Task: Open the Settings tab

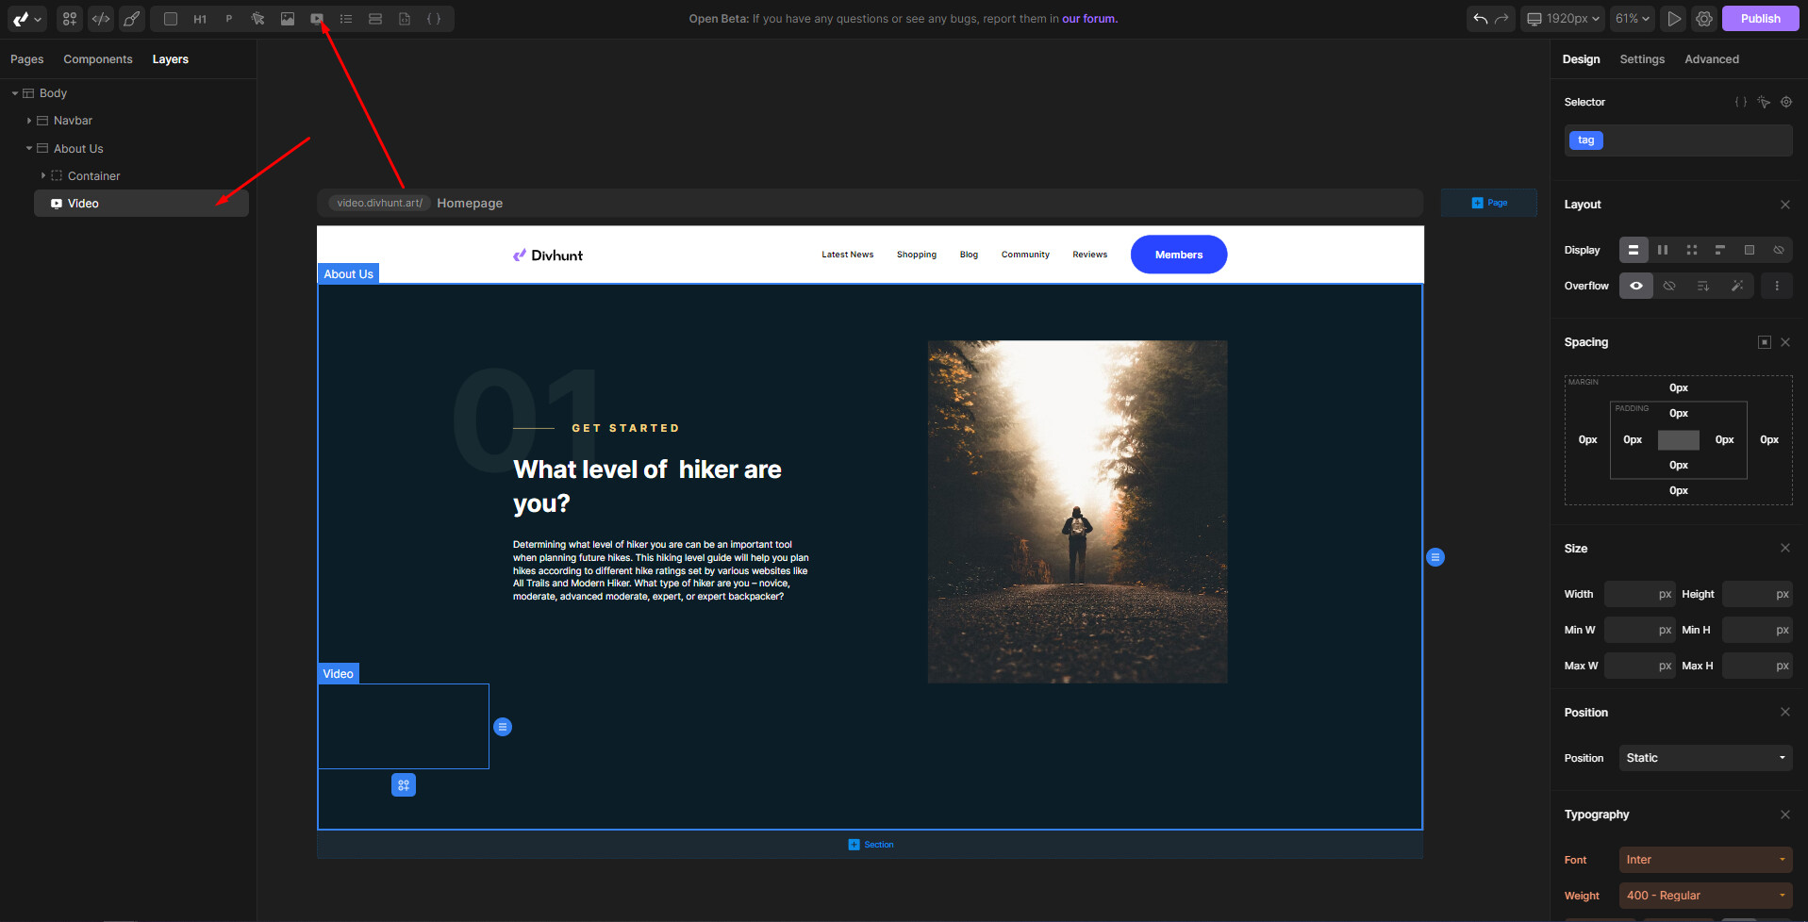Action: (x=1642, y=59)
